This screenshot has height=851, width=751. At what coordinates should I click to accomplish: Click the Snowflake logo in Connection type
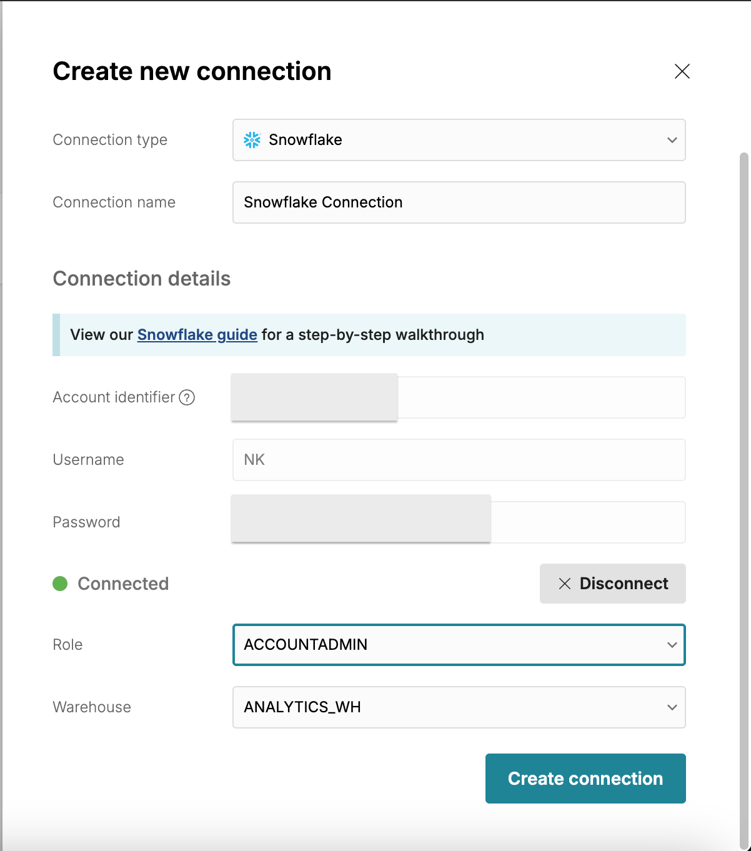pos(252,140)
